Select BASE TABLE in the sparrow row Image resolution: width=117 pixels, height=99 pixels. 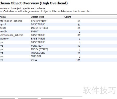point(38,39)
